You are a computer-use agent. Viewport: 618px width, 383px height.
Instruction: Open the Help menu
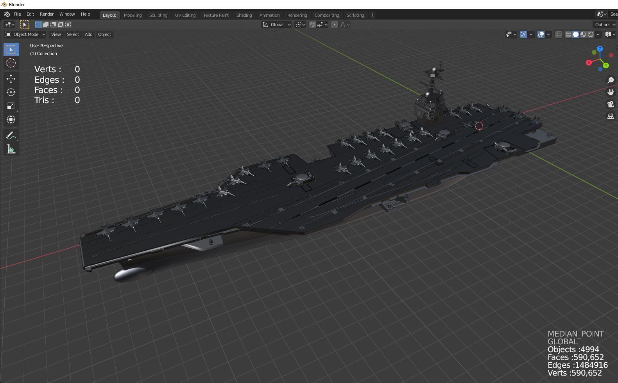86,14
